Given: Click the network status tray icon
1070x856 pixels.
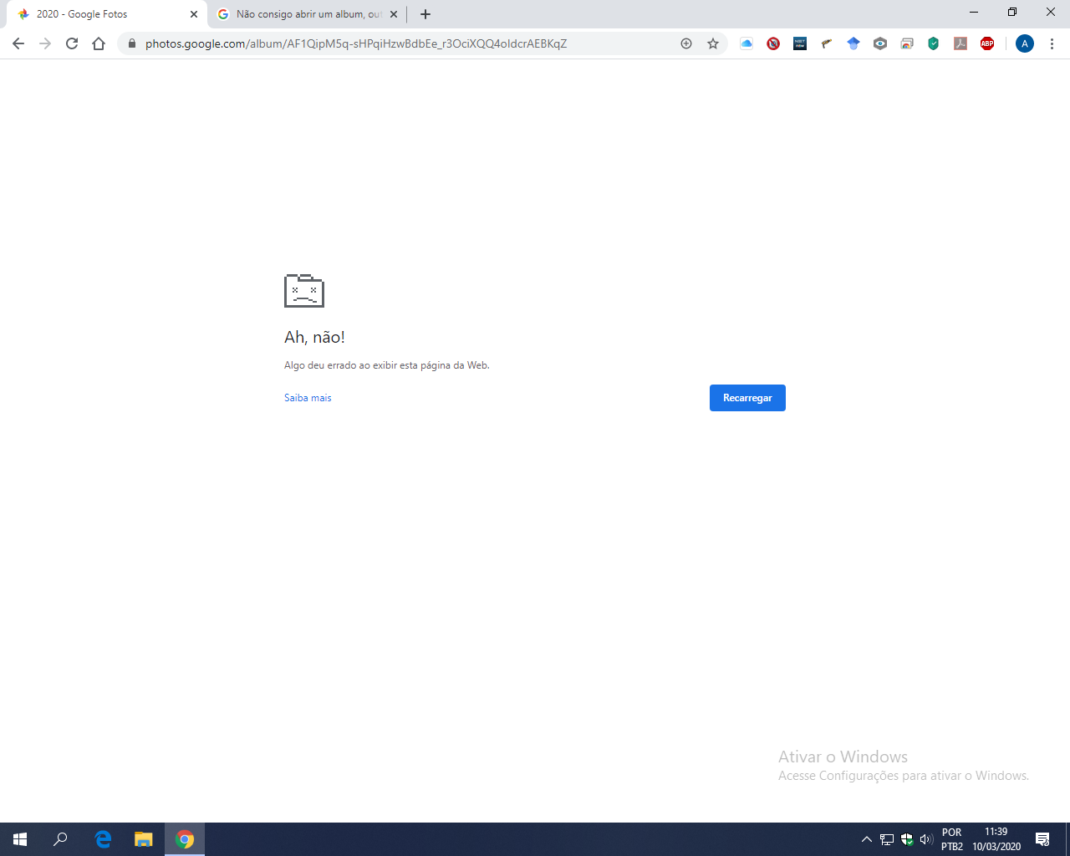Looking at the screenshot, I should tap(887, 839).
